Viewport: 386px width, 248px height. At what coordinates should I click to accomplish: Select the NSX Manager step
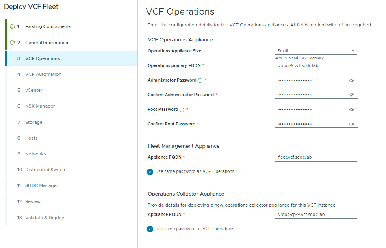[x=40, y=106]
